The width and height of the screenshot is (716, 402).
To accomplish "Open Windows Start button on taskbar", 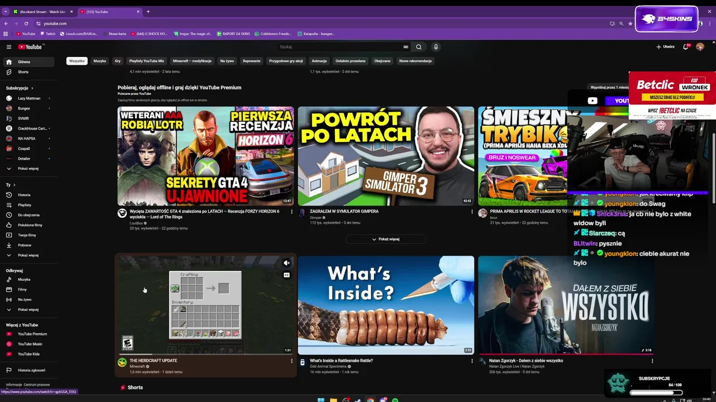I will pyautogui.click(x=321, y=400).
